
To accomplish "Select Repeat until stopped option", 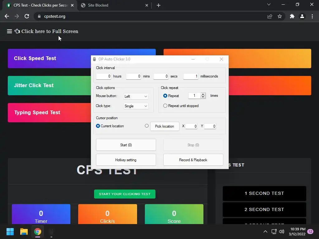I will 165,106.
